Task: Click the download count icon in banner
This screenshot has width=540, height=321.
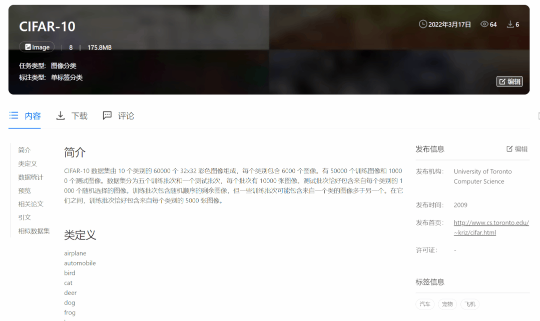Action: pyautogui.click(x=510, y=24)
